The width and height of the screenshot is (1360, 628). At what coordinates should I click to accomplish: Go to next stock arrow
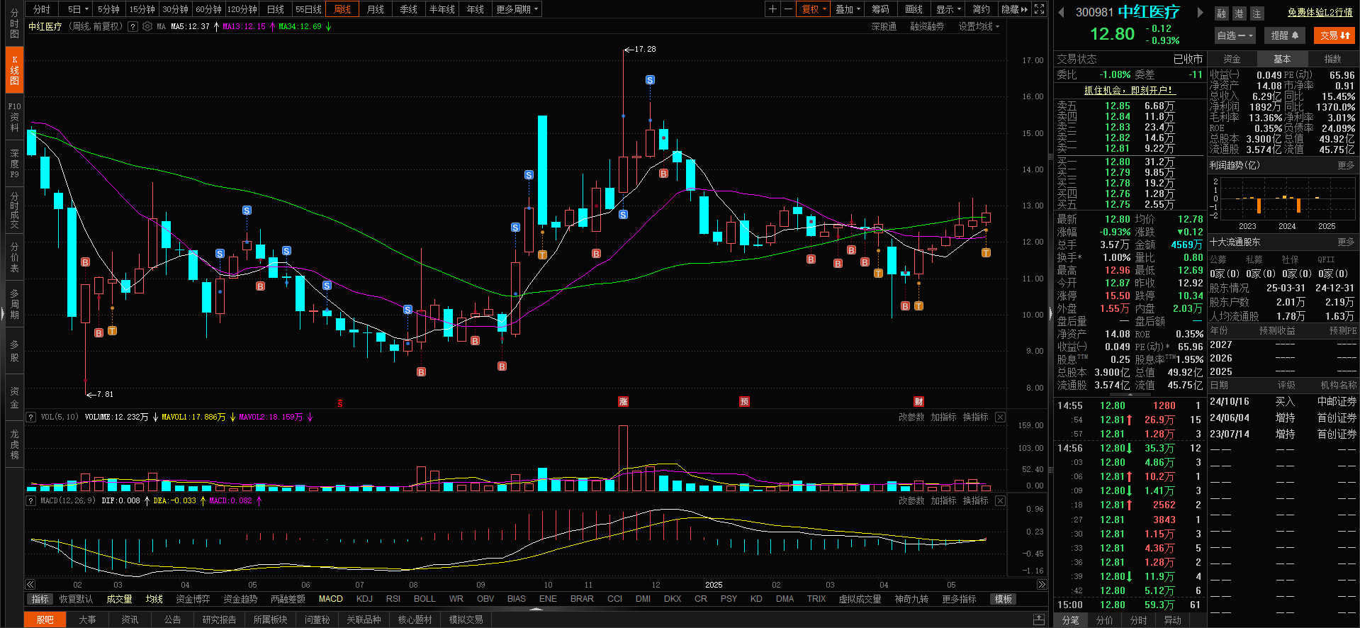[x=1200, y=12]
